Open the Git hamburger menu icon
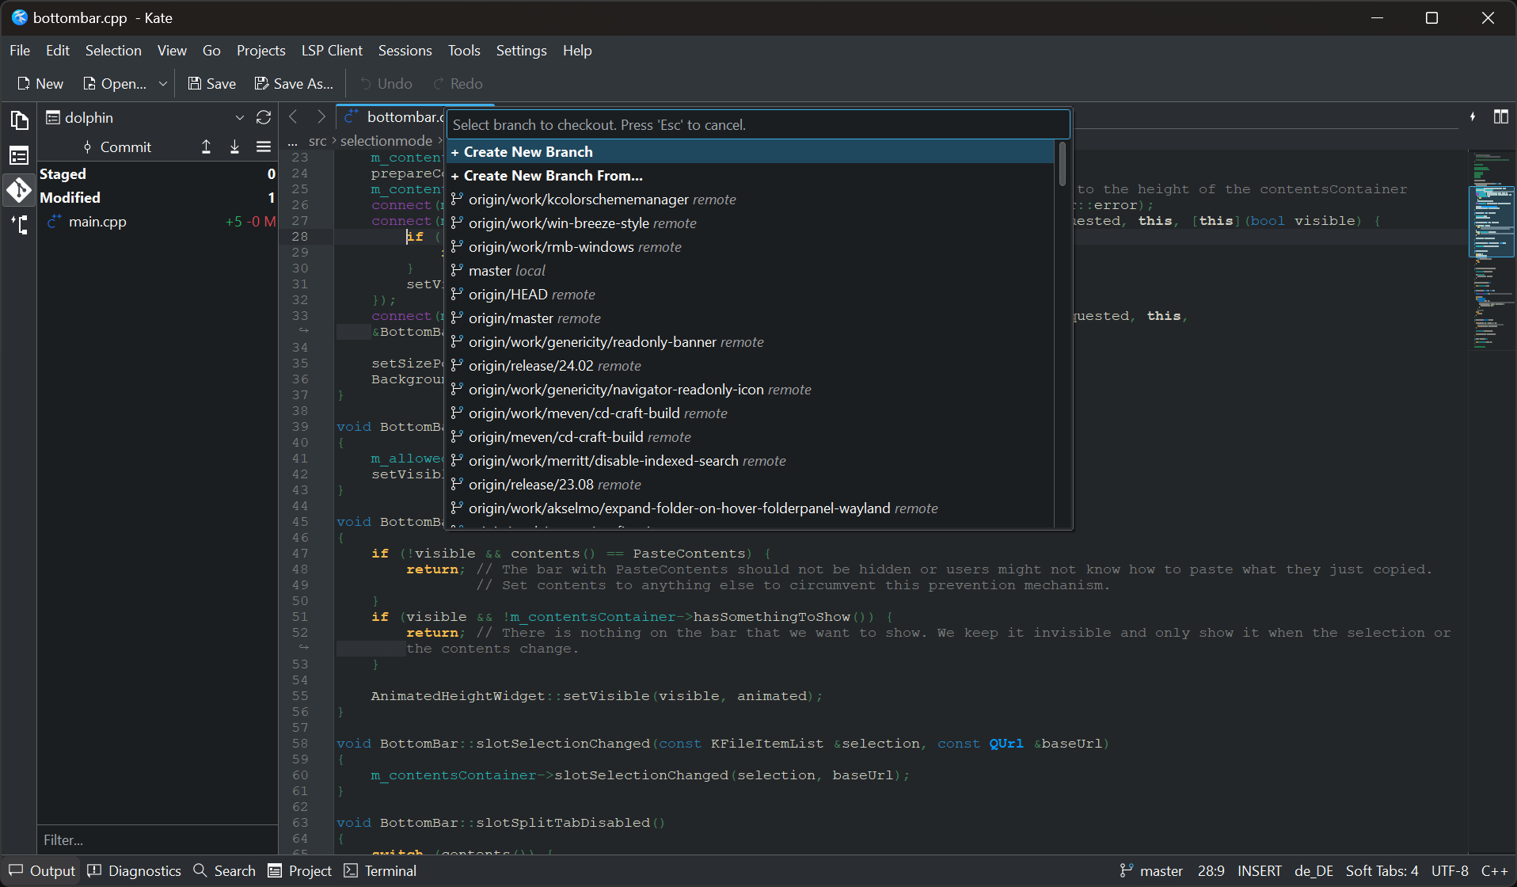Image resolution: width=1517 pixels, height=887 pixels. [264, 147]
